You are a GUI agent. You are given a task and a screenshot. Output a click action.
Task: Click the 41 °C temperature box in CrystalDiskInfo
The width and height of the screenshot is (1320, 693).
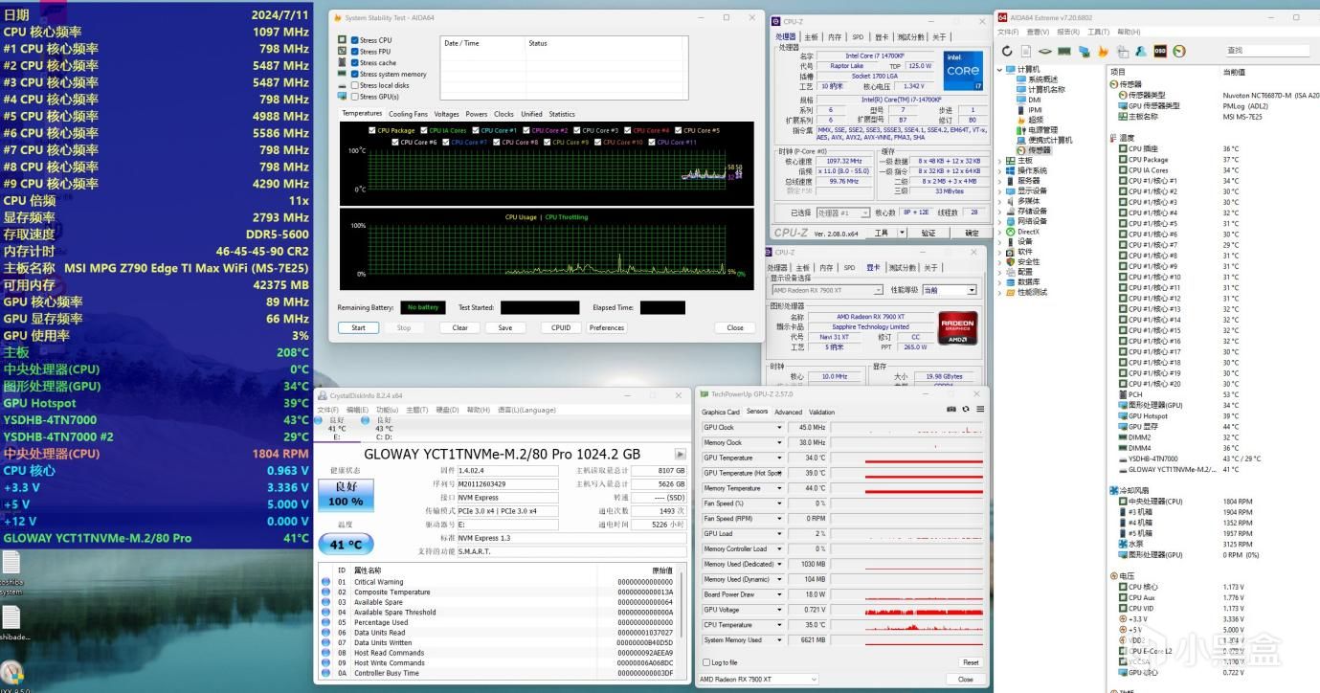click(346, 544)
